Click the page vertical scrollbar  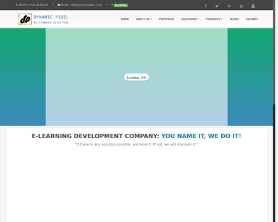[274, 111]
